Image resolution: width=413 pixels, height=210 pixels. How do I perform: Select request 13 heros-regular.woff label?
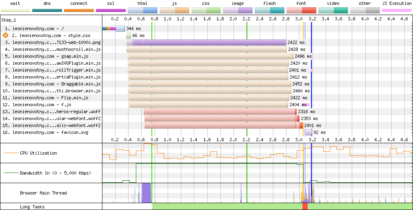click(x=51, y=112)
